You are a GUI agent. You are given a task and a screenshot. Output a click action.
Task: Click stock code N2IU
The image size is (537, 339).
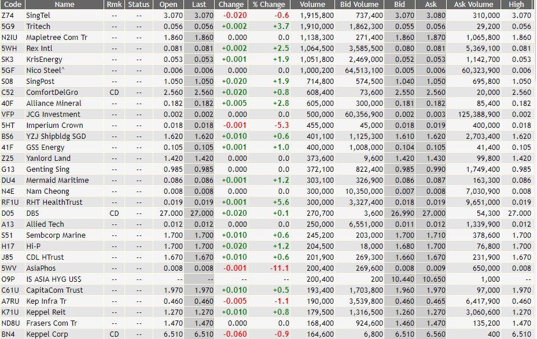pyautogui.click(x=9, y=38)
